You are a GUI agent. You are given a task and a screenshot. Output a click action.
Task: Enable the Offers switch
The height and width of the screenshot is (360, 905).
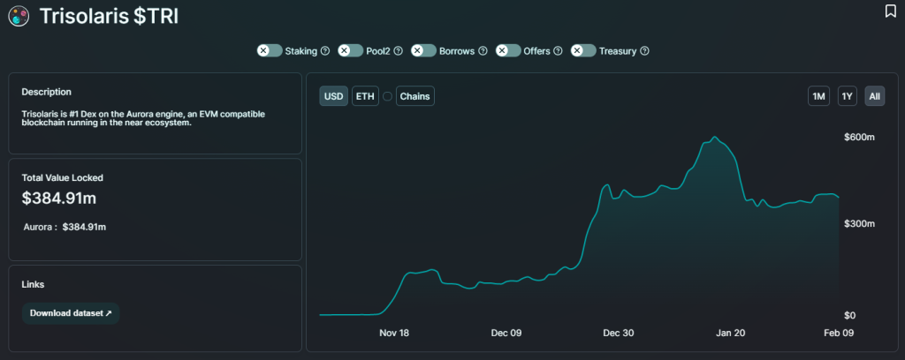tap(508, 50)
